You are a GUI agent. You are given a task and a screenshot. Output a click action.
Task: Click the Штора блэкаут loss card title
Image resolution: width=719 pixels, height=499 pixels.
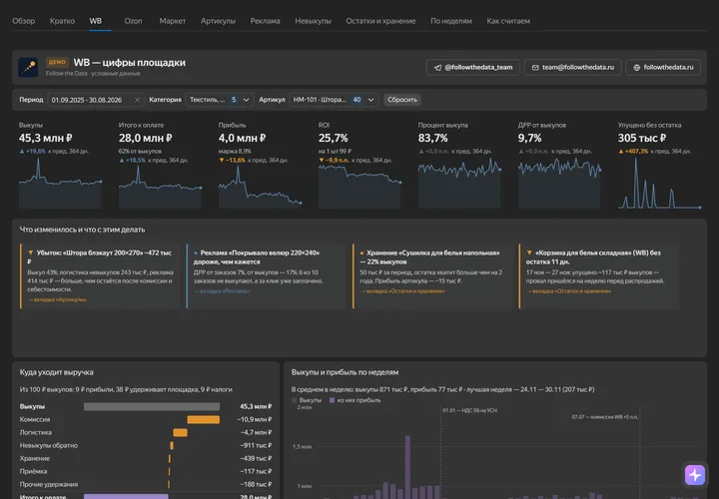click(100, 257)
